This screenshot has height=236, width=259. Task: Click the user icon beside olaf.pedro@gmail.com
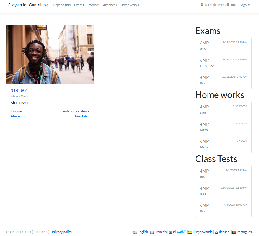point(202,5)
